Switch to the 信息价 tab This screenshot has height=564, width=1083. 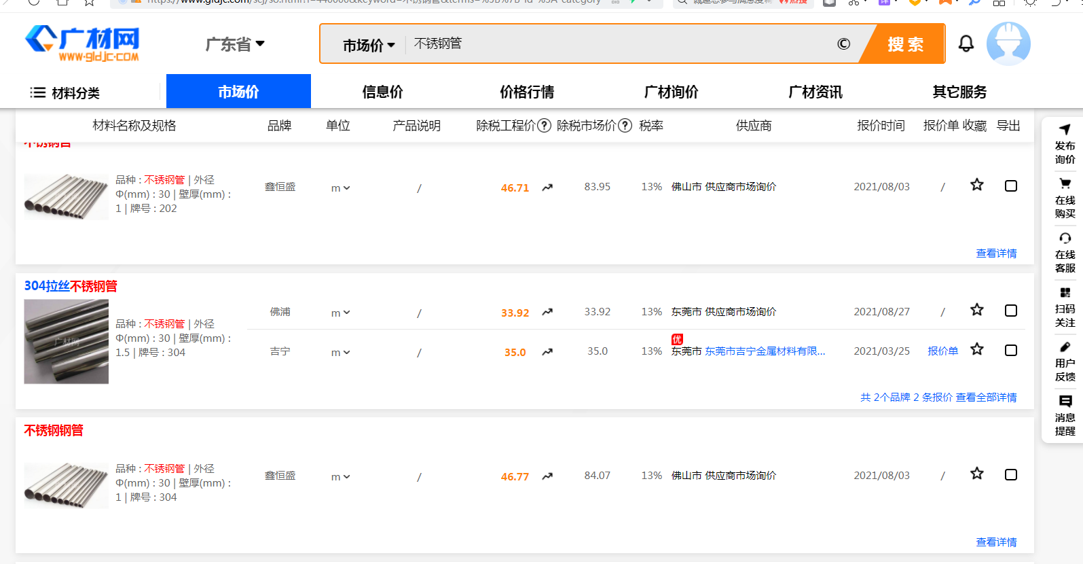pos(382,92)
